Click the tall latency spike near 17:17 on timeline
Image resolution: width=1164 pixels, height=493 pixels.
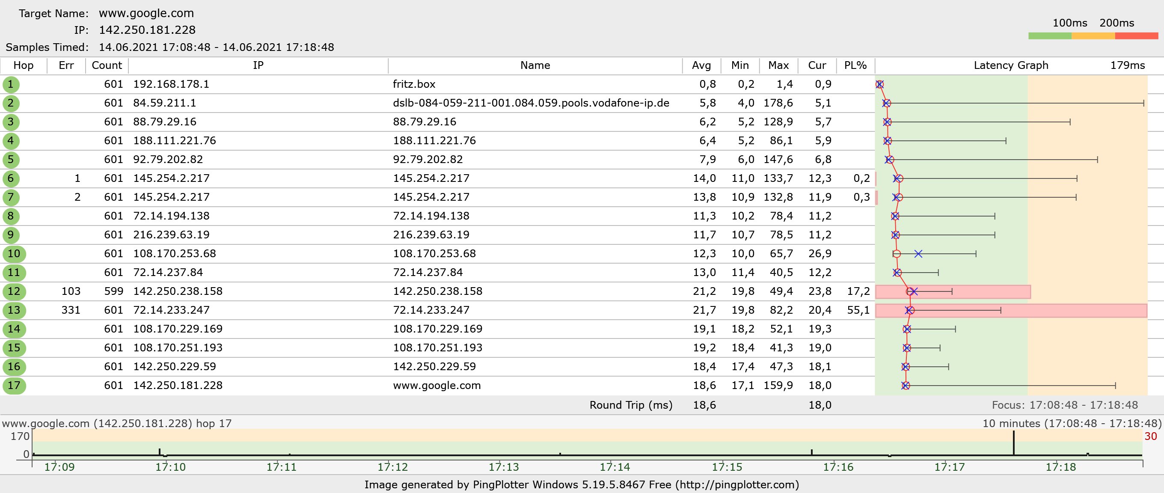[x=1013, y=443]
